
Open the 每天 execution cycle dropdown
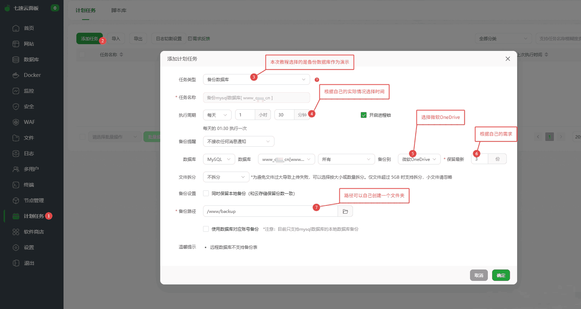(x=217, y=115)
